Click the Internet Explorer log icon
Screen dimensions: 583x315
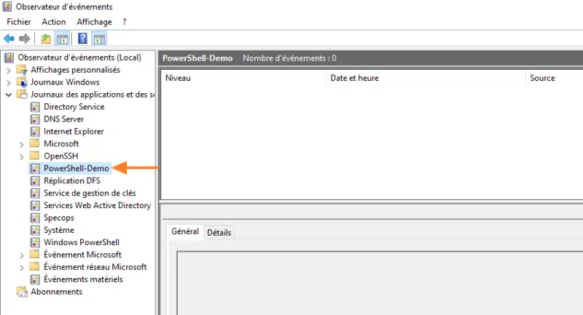point(35,132)
